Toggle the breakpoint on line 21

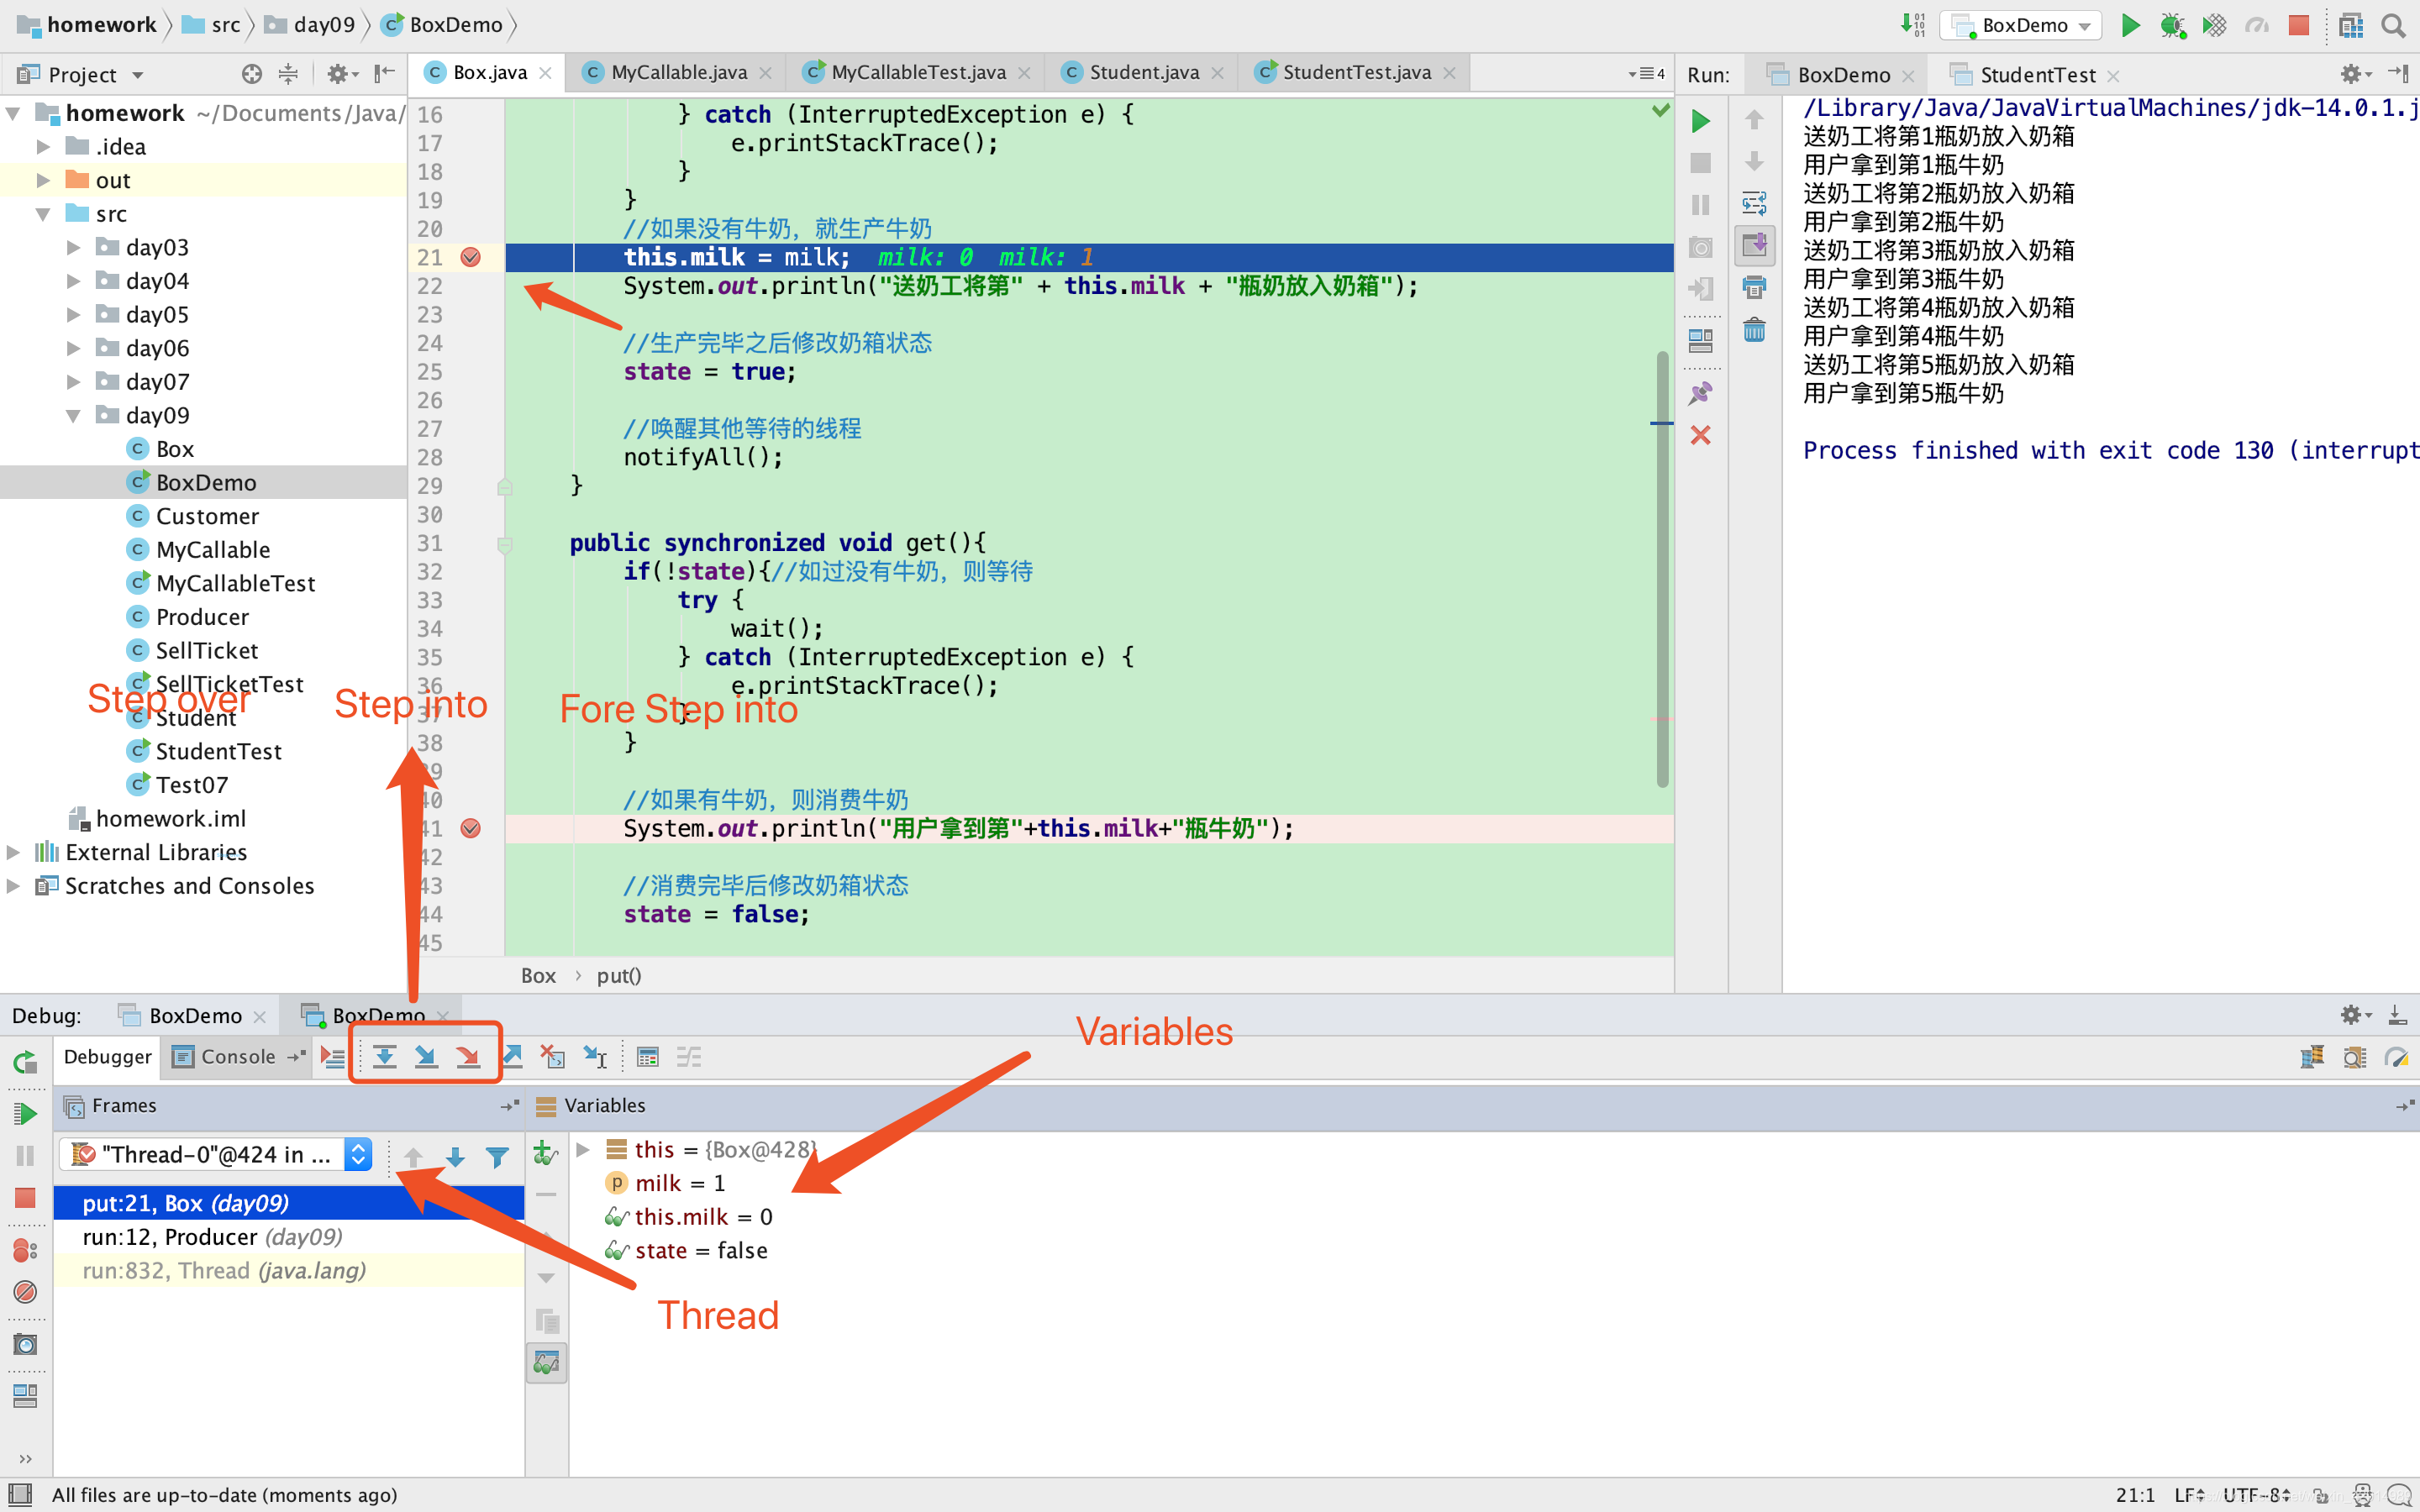470,257
